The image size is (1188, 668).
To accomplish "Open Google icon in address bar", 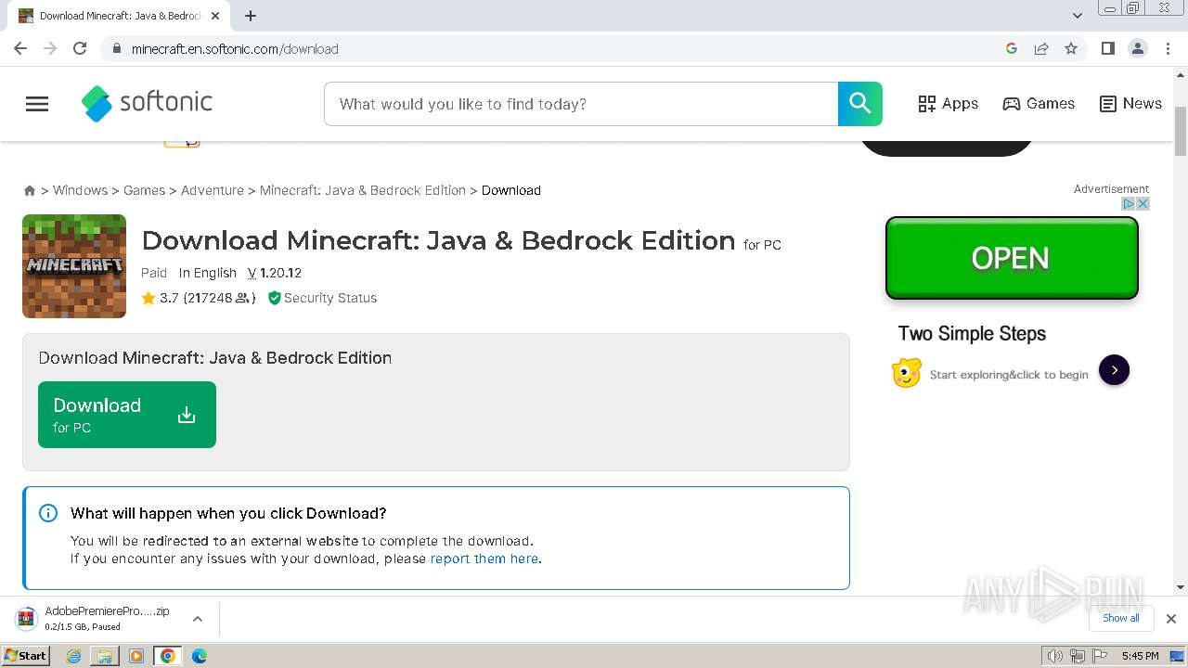I will [x=1012, y=48].
